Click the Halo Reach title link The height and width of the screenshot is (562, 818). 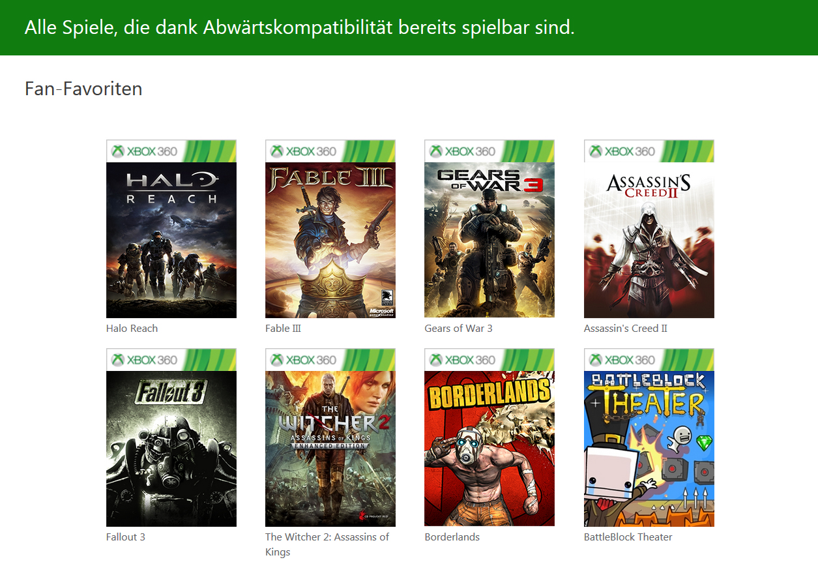[132, 329]
